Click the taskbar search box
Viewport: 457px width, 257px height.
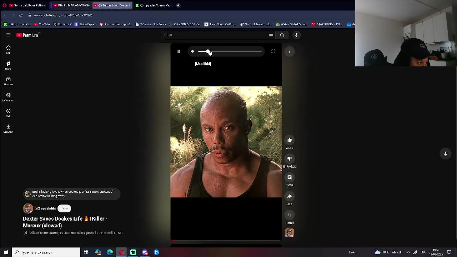(x=46, y=252)
